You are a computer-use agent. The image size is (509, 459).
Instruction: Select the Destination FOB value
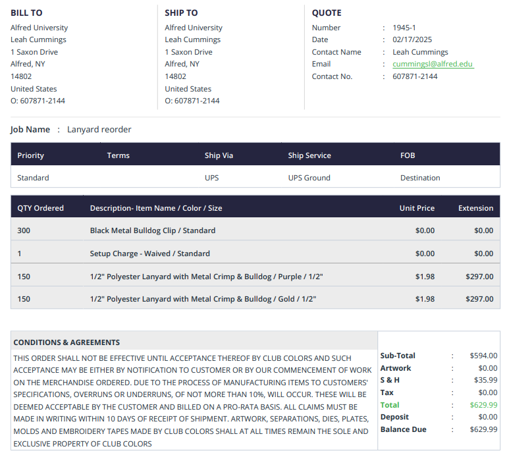coord(420,178)
